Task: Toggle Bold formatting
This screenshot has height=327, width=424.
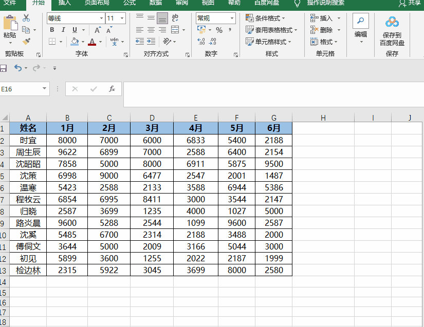Action: pyautogui.click(x=52, y=30)
